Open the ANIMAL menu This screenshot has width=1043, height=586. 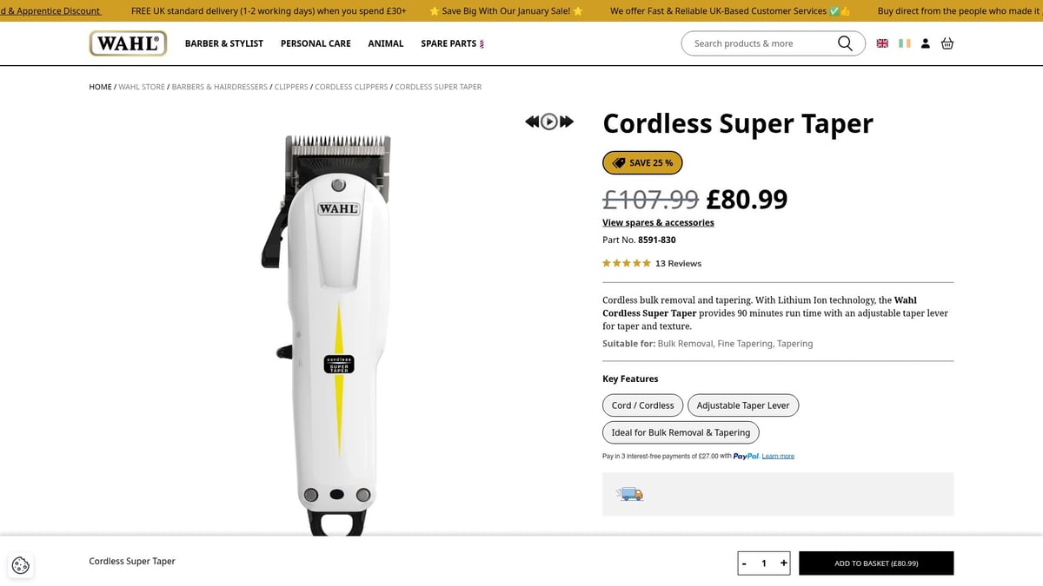click(x=385, y=43)
